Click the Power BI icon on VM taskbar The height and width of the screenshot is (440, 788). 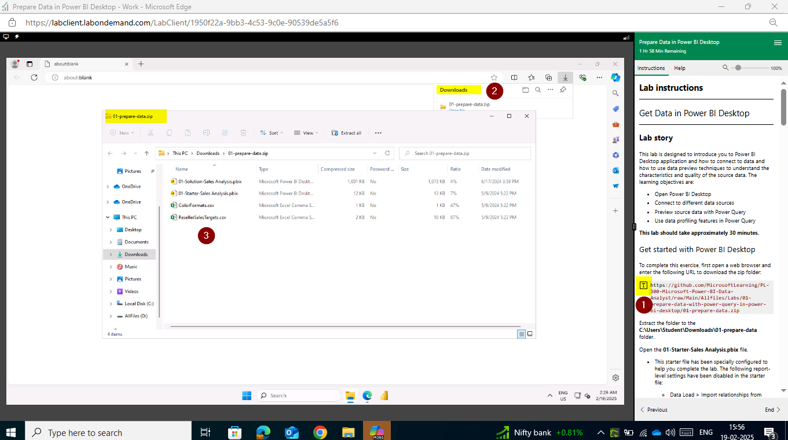coord(384,395)
